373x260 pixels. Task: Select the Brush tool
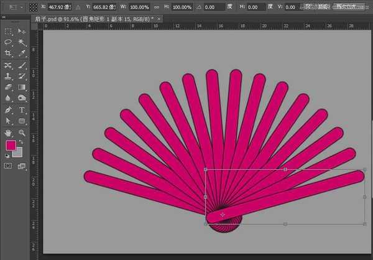pos(22,65)
